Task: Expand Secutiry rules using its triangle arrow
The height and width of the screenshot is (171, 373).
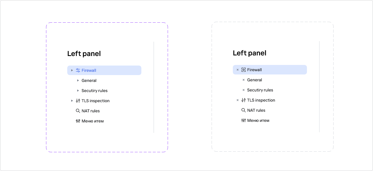Action: (x=78, y=91)
